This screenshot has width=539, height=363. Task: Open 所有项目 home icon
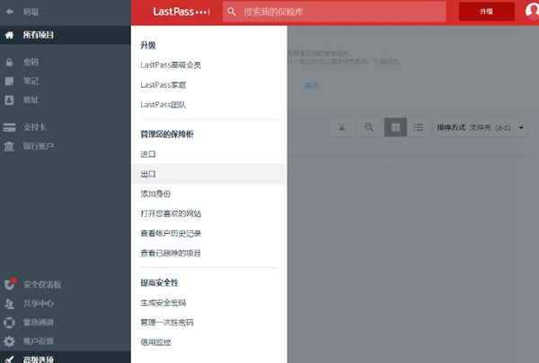coord(10,35)
